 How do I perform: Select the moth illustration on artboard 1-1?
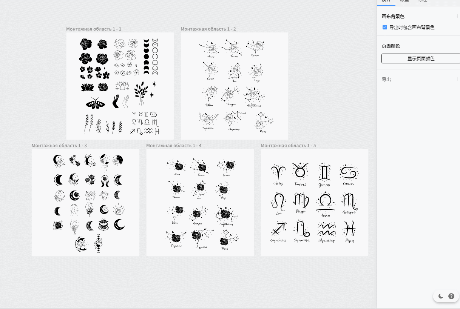(95, 103)
